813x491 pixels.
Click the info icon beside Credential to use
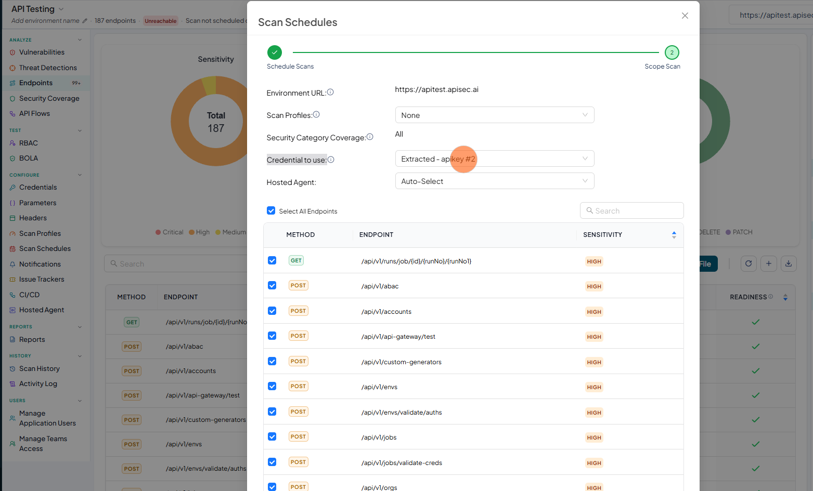point(331,160)
